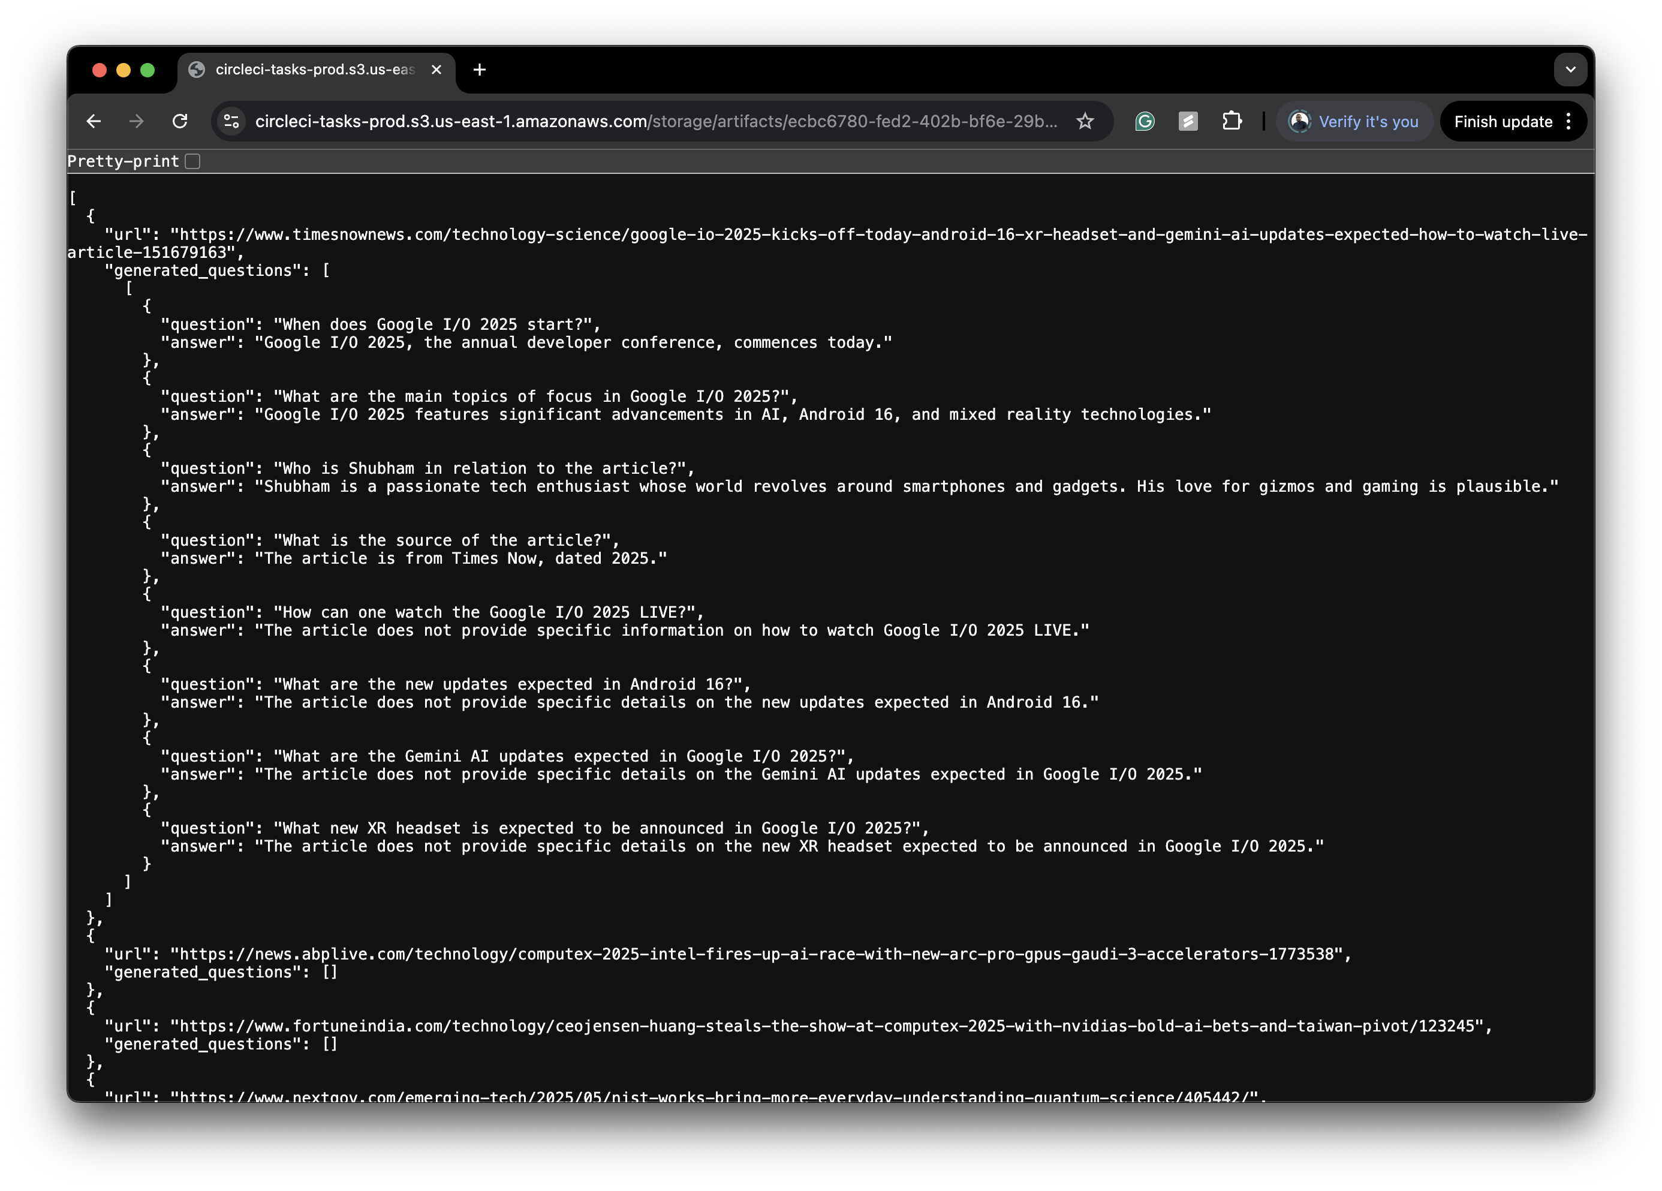Open the Grammarly extension icon
This screenshot has width=1662, height=1191.
(x=1145, y=122)
